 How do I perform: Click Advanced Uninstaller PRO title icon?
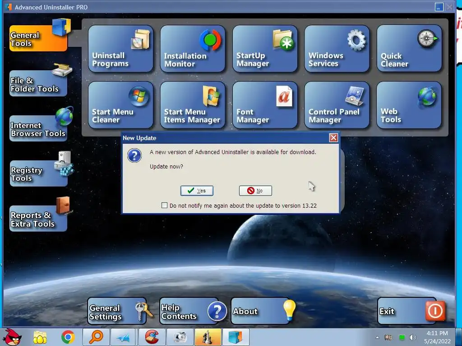(x=9, y=7)
